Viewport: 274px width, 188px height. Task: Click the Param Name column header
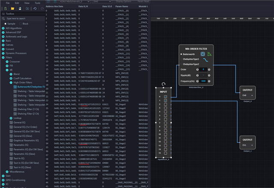pyautogui.click(x=122, y=6)
